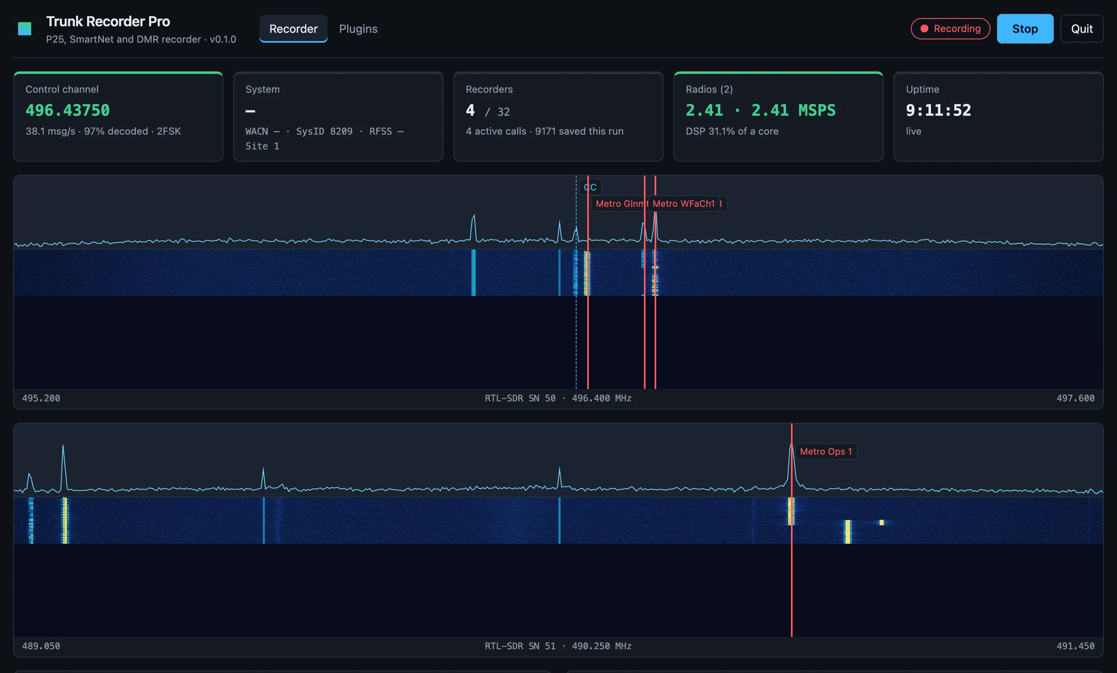Click the Trunk Recorder Pro logo icon
This screenshot has width=1117, height=673.
point(25,29)
